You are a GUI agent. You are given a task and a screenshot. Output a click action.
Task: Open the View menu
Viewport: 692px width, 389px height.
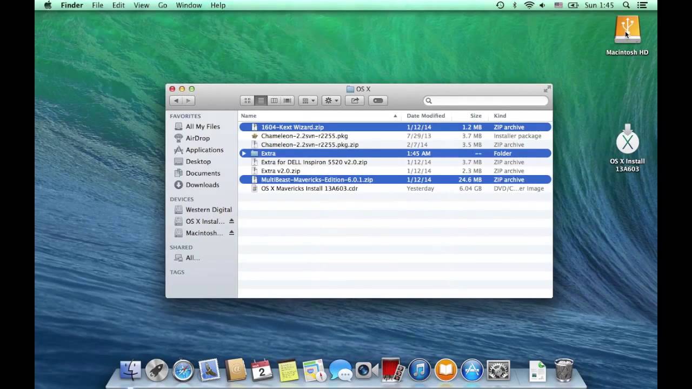pyautogui.click(x=141, y=5)
